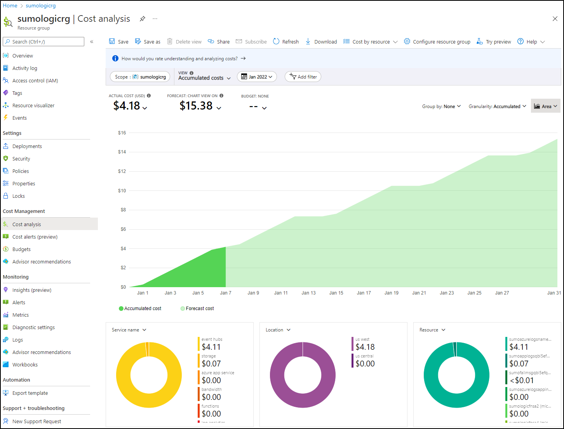Open Configure resource group settings
The width and height of the screenshot is (564, 429).
437,42
